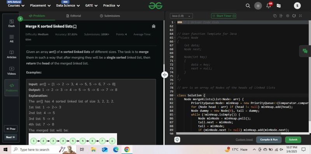311x154 pixels.
Task: Open the Windows notification center icon
Action: (304, 149)
